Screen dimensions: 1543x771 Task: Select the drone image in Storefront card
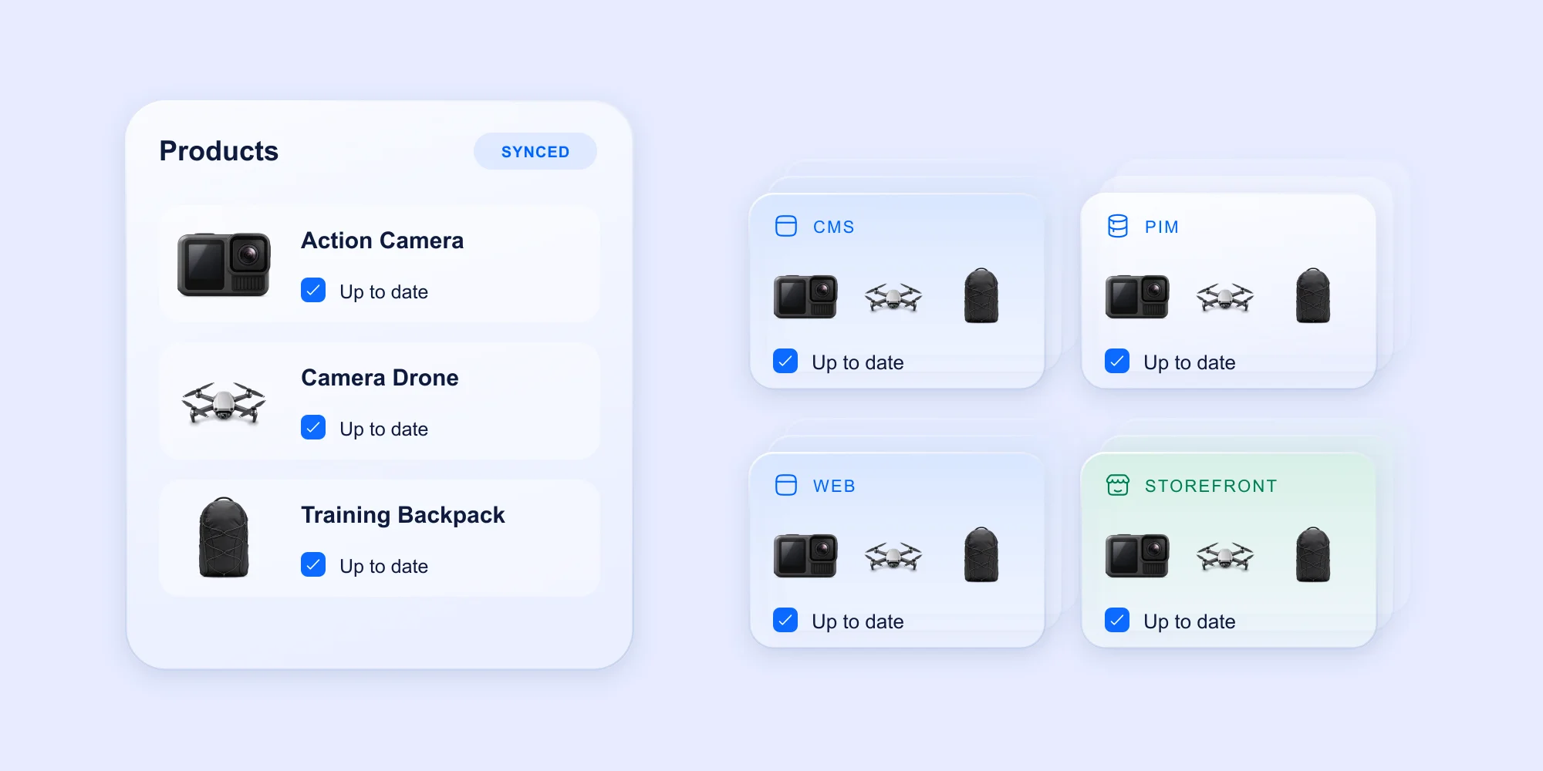(1225, 556)
